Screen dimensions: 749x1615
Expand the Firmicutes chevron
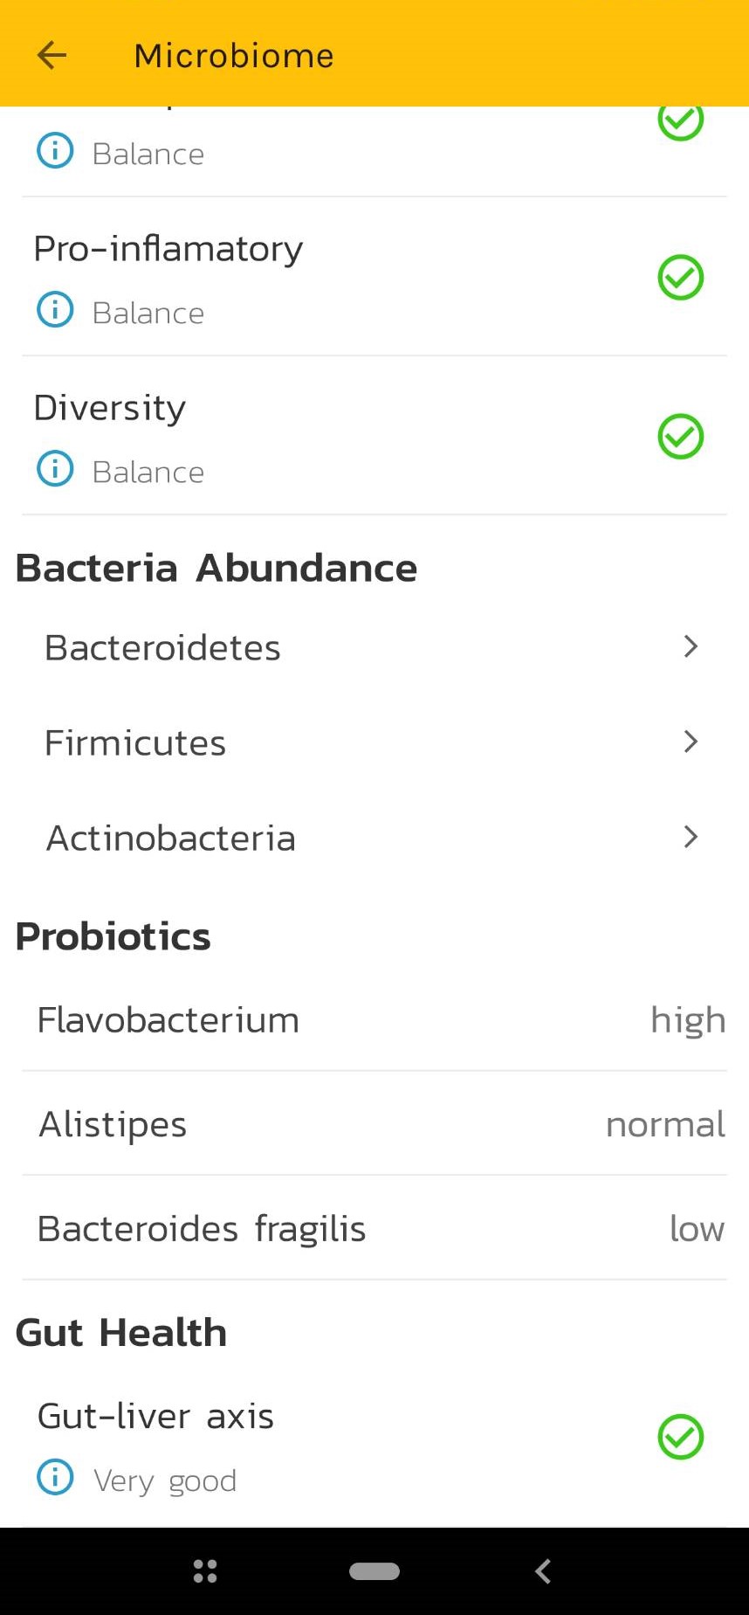[x=691, y=742]
